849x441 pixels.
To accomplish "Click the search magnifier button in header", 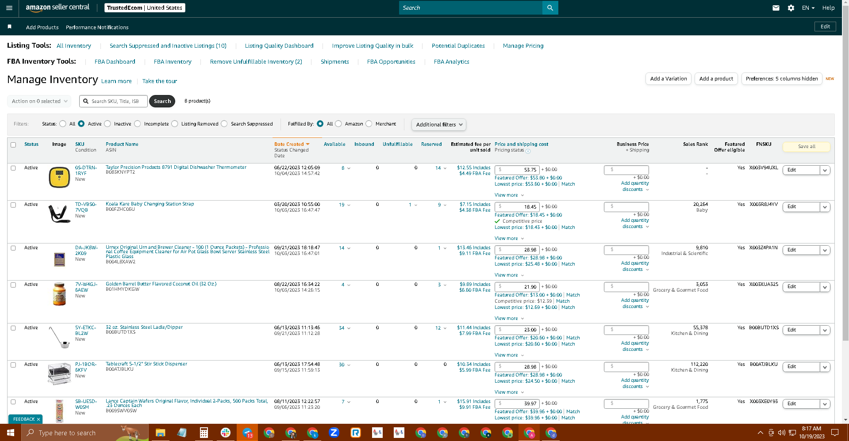I will coord(550,8).
